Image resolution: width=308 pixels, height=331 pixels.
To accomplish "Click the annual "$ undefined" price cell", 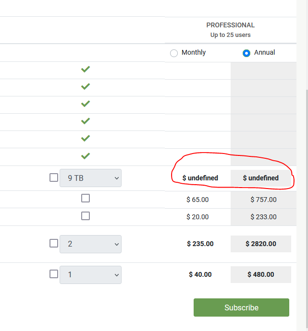I will point(261,178).
